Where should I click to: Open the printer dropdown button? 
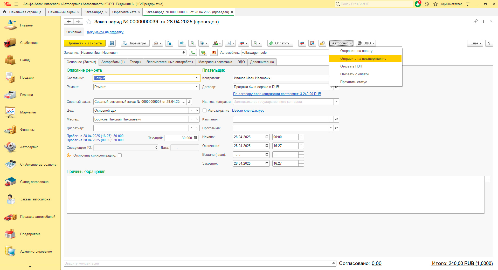tap(157, 43)
